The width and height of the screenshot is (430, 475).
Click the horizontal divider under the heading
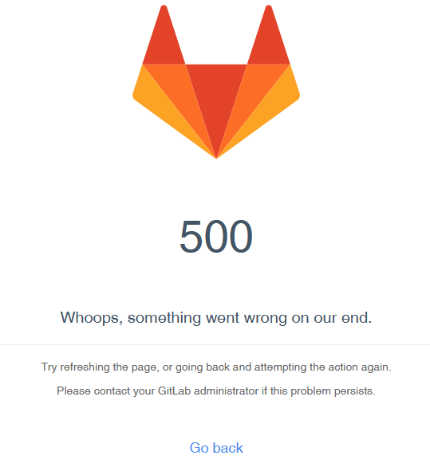[215, 344]
